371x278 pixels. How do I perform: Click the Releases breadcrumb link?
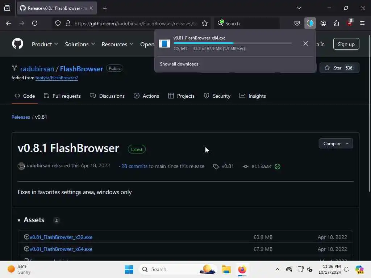coord(21,117)
